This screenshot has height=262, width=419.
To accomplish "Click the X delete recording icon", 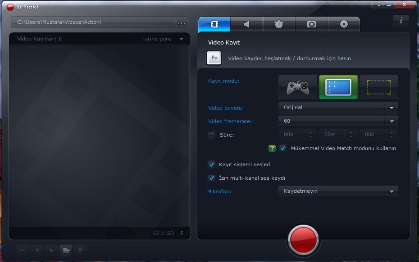I will click(37, 250).
